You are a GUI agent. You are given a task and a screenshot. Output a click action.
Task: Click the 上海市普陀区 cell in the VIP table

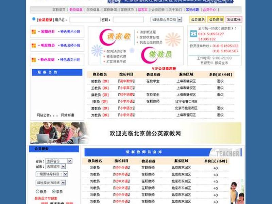coord(186,115)
